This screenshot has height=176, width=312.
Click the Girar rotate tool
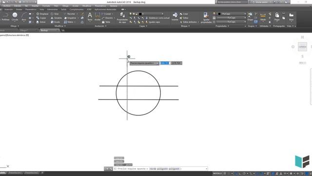pos(55,14)
